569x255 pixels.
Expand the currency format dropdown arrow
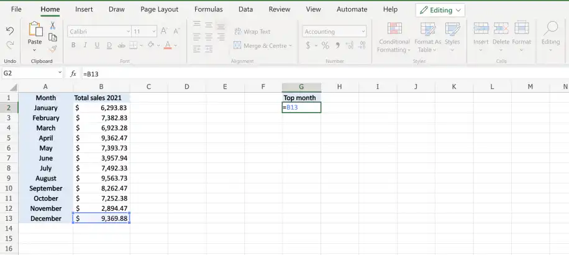tap(316, 46)
